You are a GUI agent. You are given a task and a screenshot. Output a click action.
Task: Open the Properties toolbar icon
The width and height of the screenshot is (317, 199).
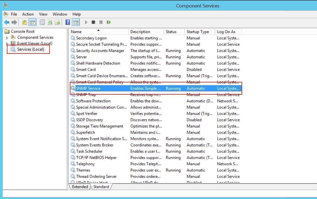coord(42,22)
